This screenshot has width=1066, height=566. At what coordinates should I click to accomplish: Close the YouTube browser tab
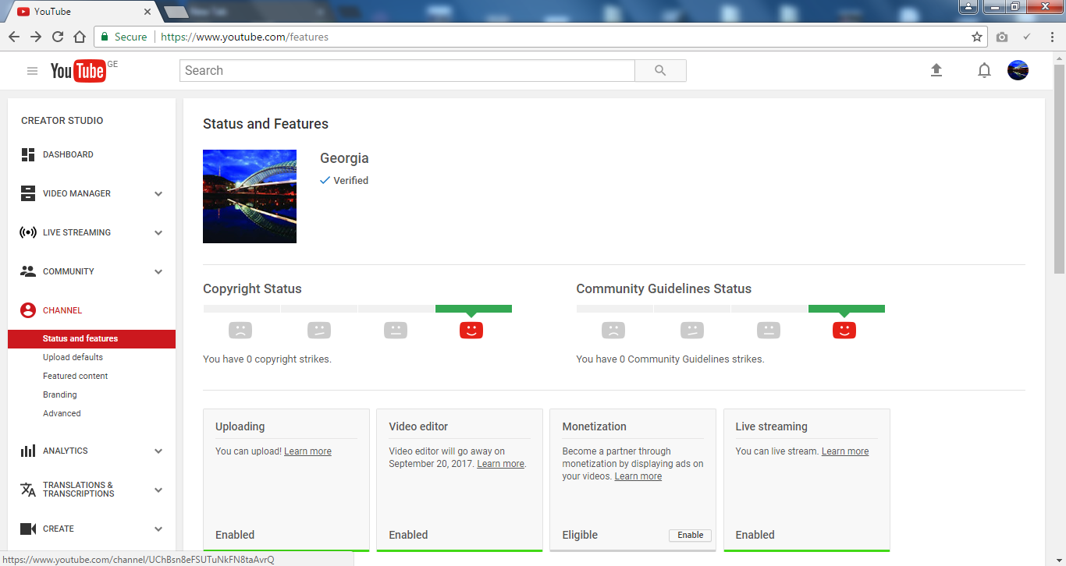(x=147, y=12)
